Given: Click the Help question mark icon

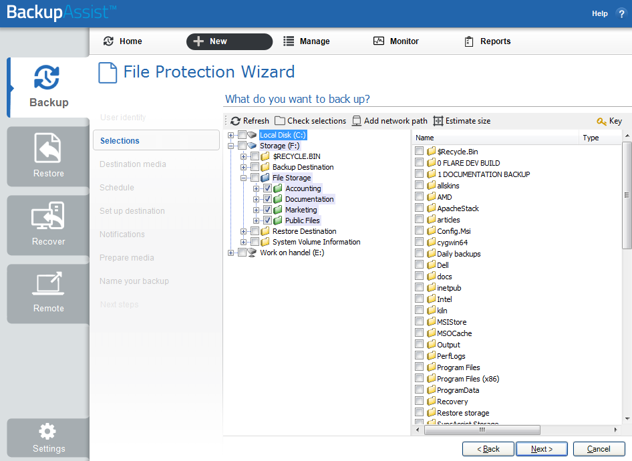Looking at the screenshot, I should (x=621, y=14).
